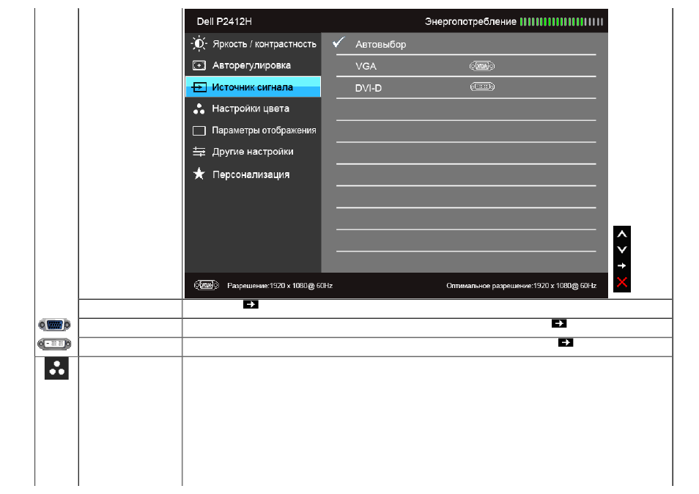Click the down arrow navigation button
The width and height of the screenshot is (699, 494).
coord(622,250)
